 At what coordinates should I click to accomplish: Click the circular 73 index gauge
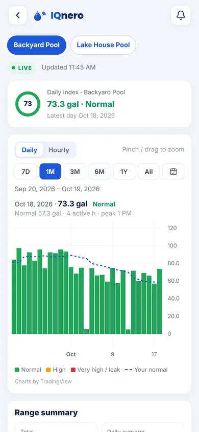click(28, 104)
